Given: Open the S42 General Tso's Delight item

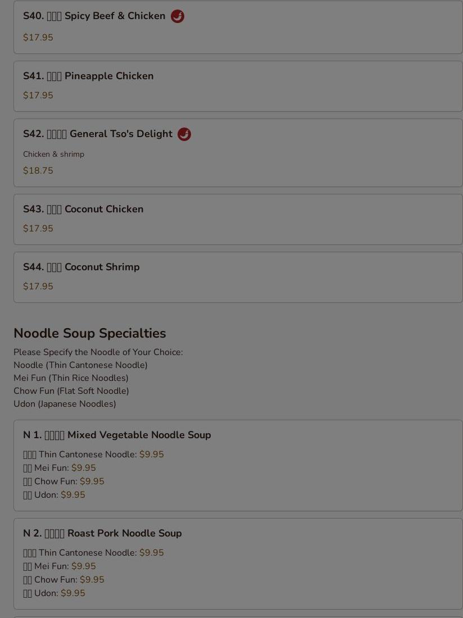Looking at the screenshot, I should [238, 153].
